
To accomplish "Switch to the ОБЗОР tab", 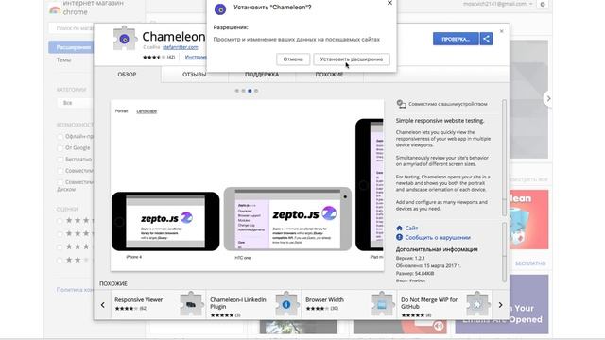I will coord(127,75).
